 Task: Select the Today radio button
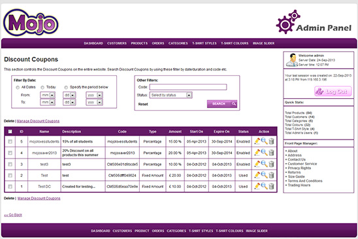pyautogui.click(x=42, y=88)
